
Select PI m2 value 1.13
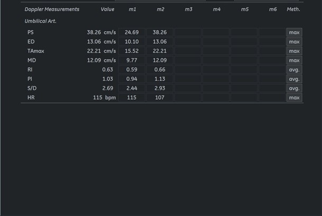pos(160,79)
